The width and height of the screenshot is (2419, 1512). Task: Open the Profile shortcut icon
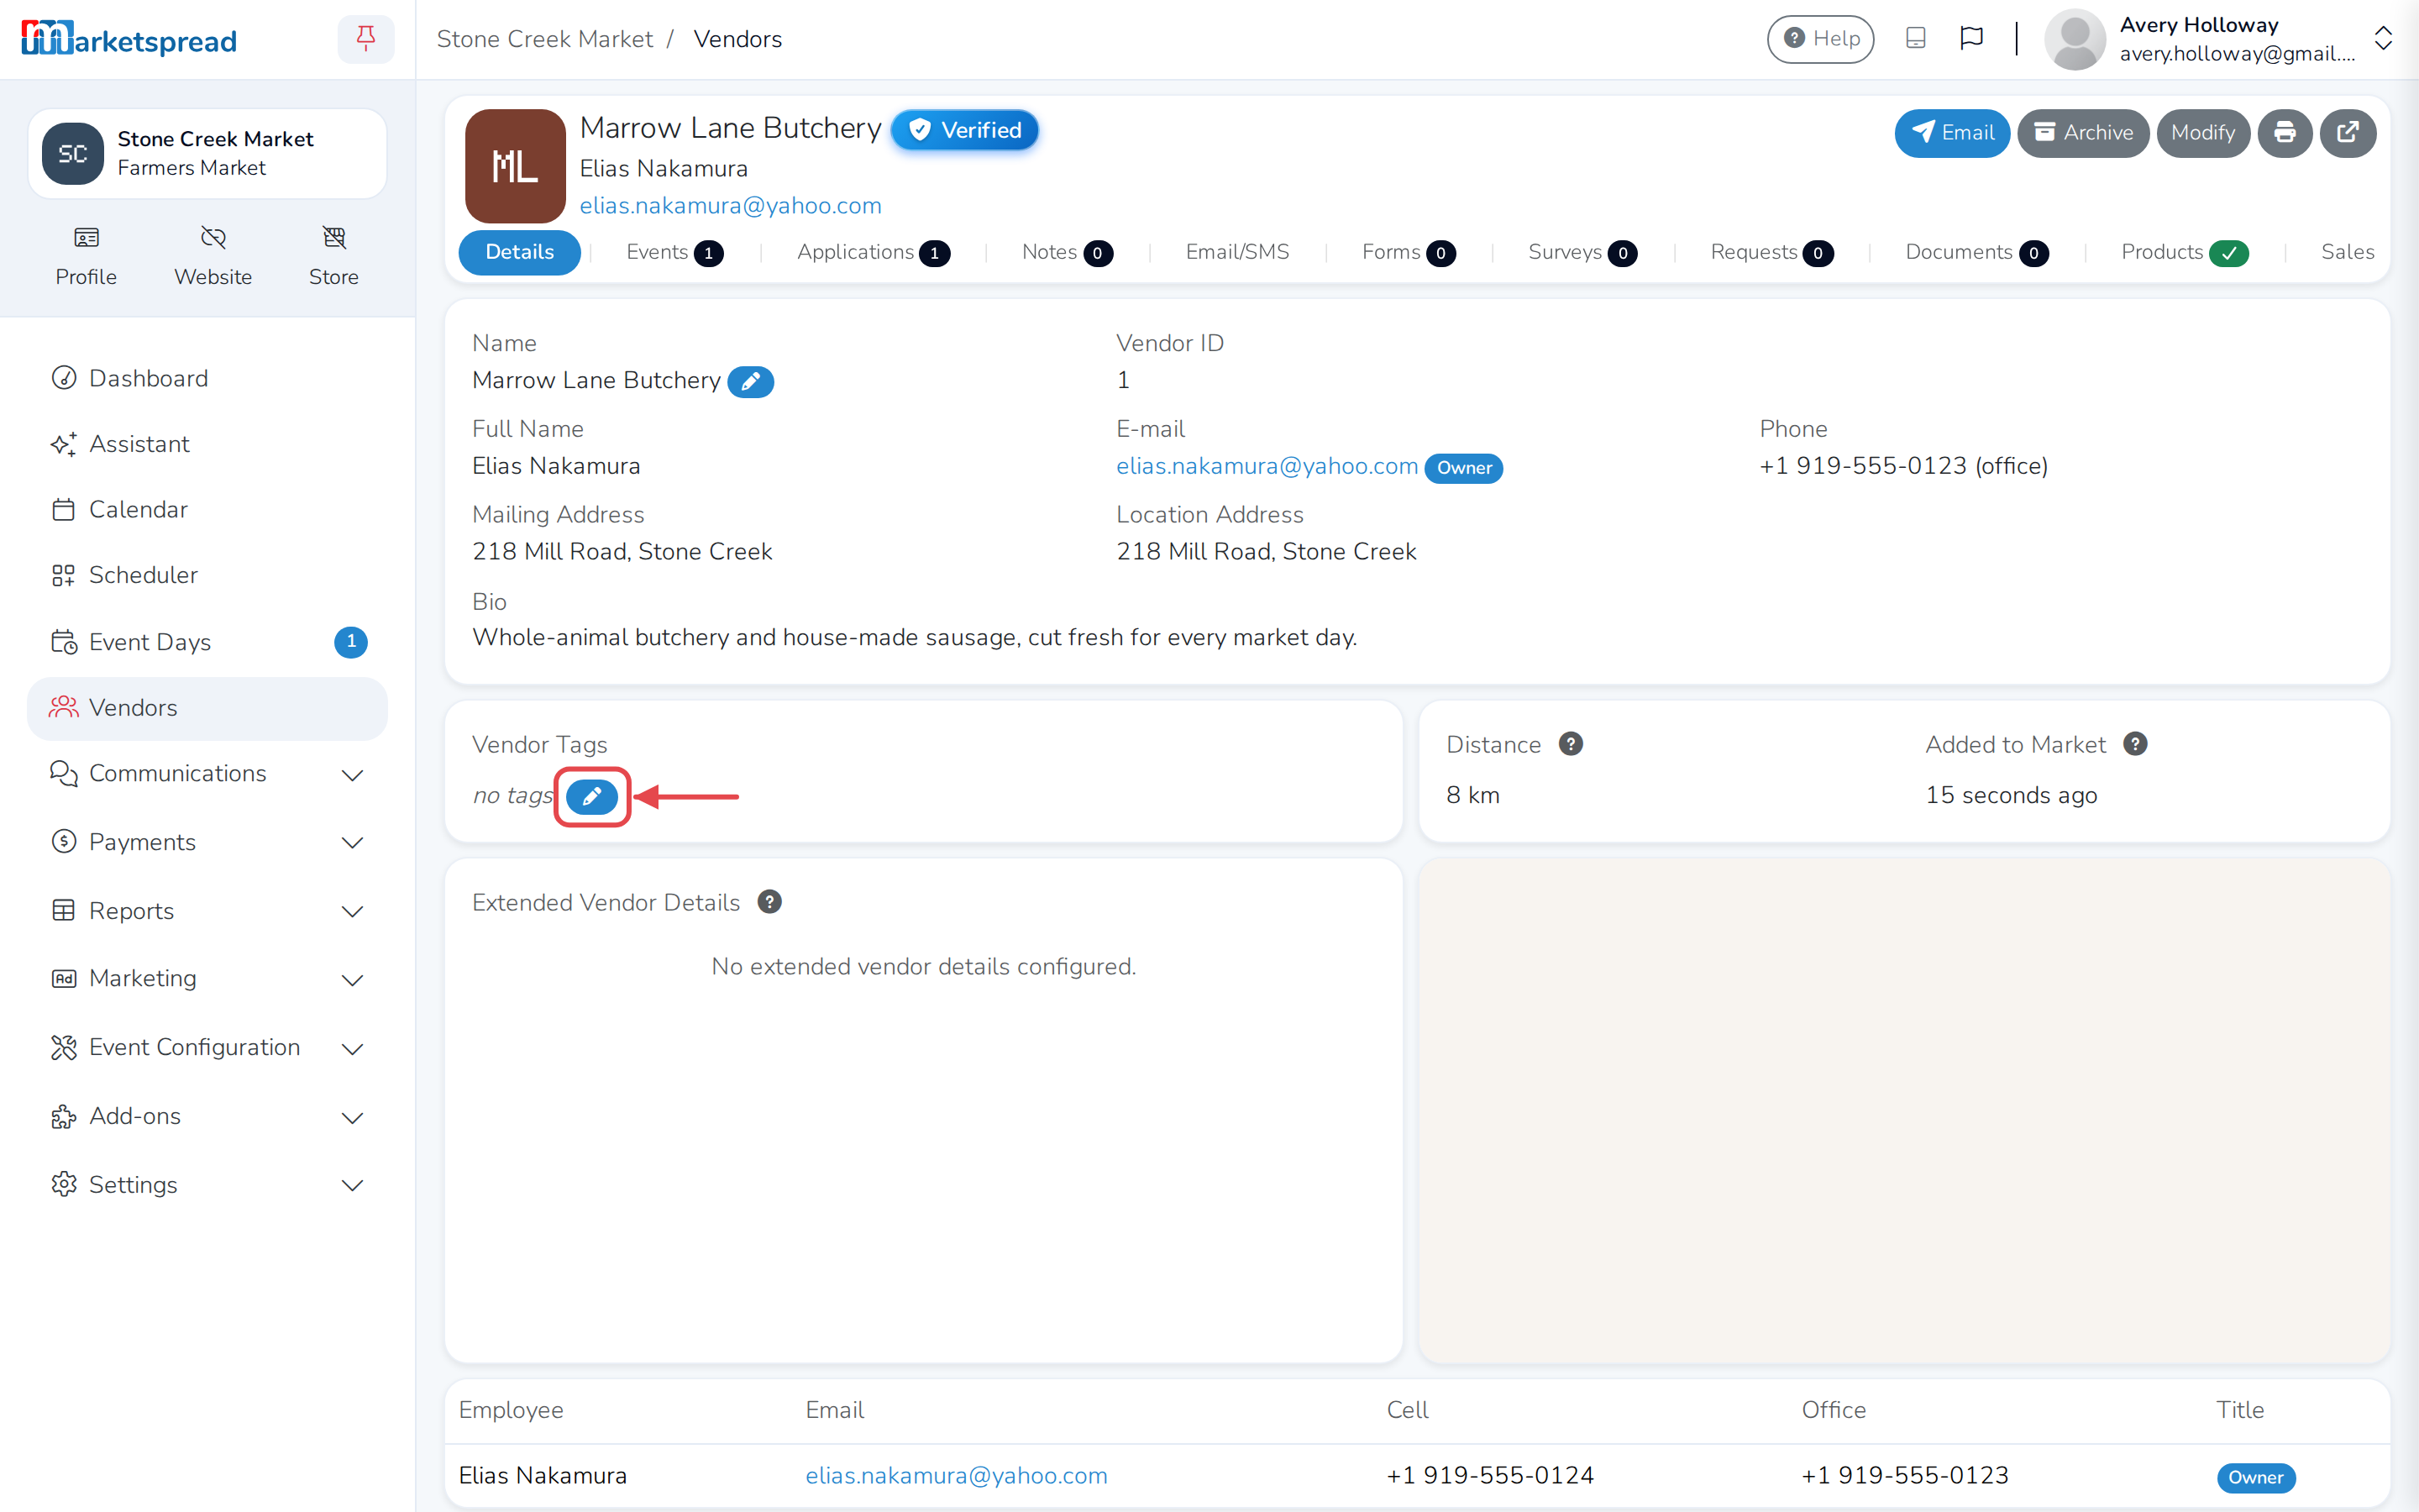pos(86,256)
